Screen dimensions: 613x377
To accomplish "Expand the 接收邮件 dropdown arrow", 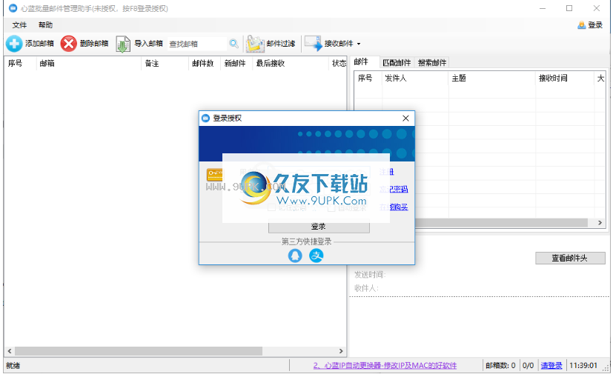I will coord(359,44).
